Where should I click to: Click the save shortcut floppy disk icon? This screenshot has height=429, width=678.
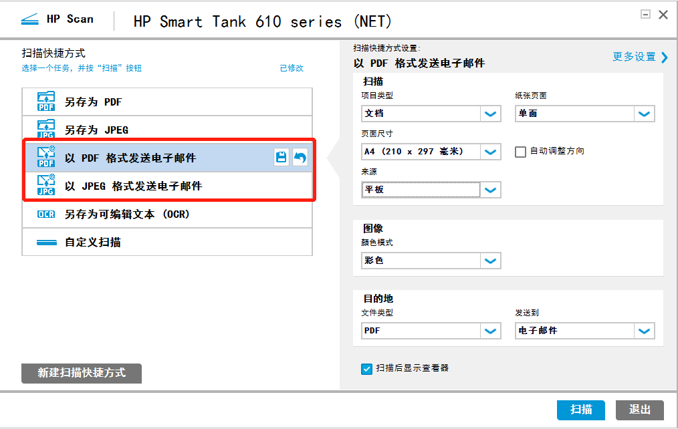point(281,158)
